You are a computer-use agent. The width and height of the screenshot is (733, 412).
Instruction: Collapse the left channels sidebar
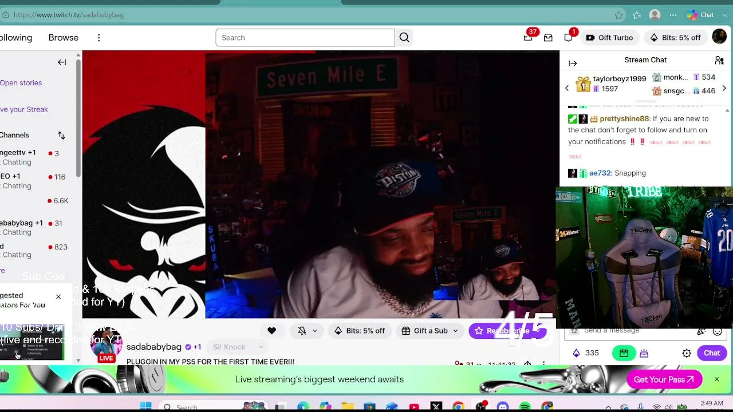[62, 62]
